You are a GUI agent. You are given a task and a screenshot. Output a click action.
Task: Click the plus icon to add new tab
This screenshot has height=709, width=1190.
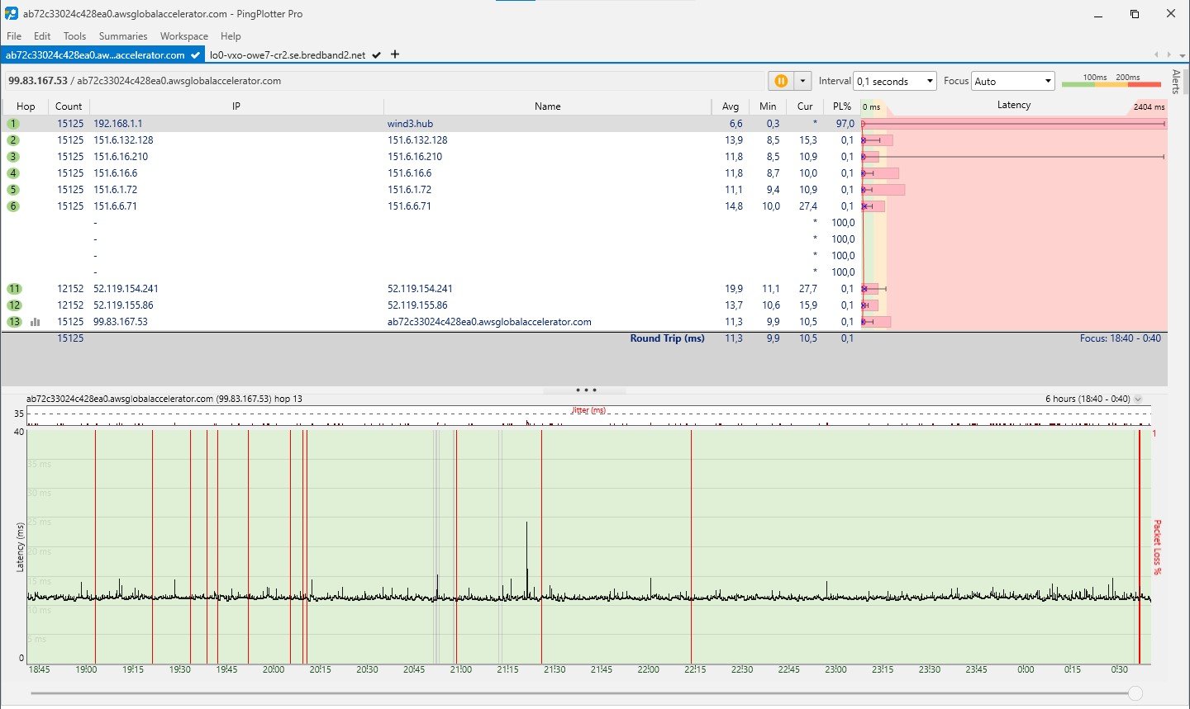click(x=395, y=54)
